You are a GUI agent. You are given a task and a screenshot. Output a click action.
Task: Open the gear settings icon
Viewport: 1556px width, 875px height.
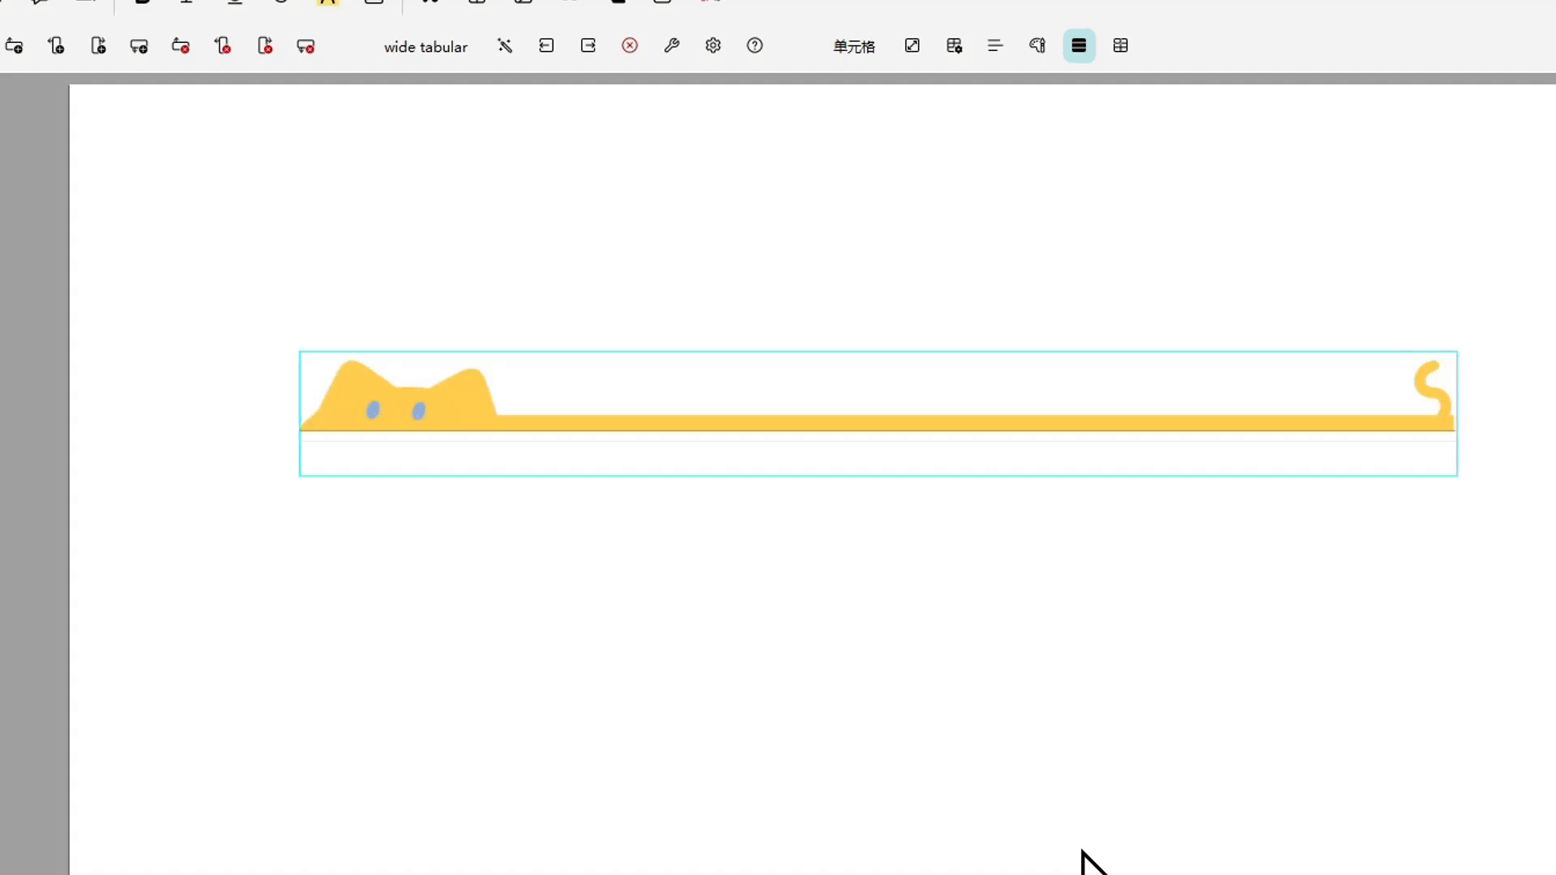point(713,46)
